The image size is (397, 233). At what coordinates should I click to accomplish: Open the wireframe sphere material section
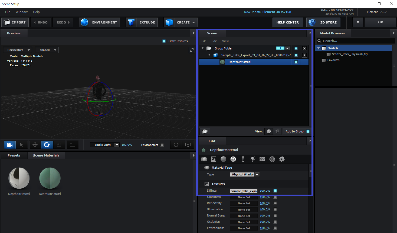[272, 159]
